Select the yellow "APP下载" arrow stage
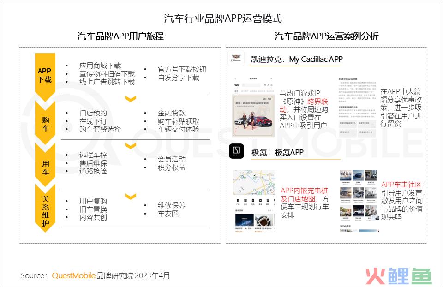This screenshot has width=443, height=287. point(45,77)
